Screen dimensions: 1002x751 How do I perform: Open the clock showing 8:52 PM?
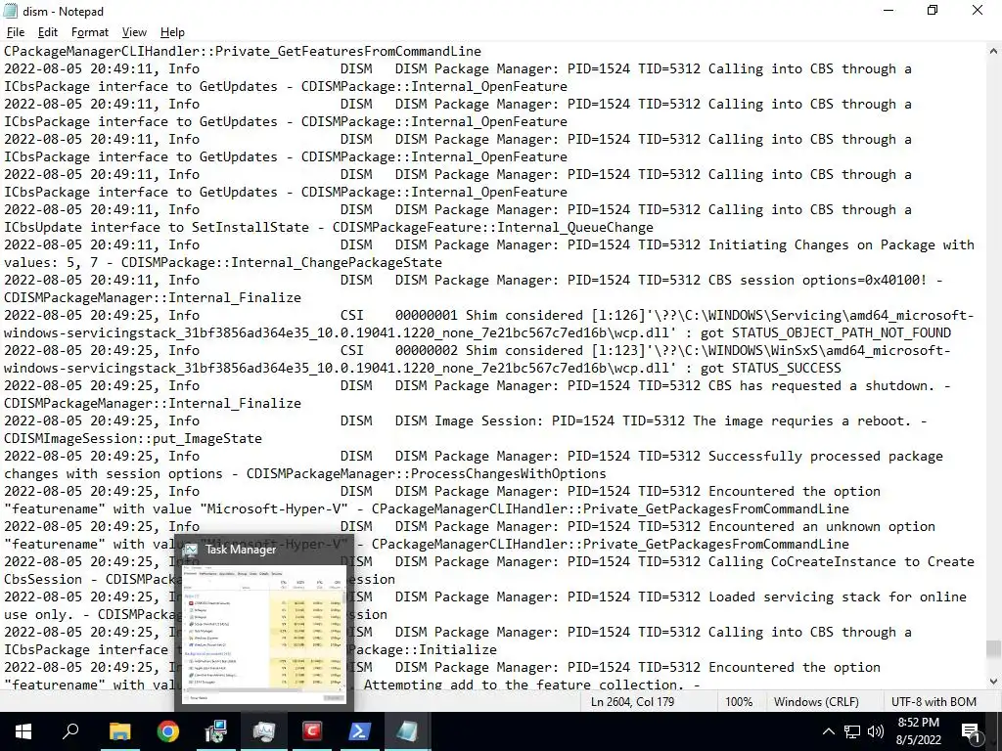918,731
